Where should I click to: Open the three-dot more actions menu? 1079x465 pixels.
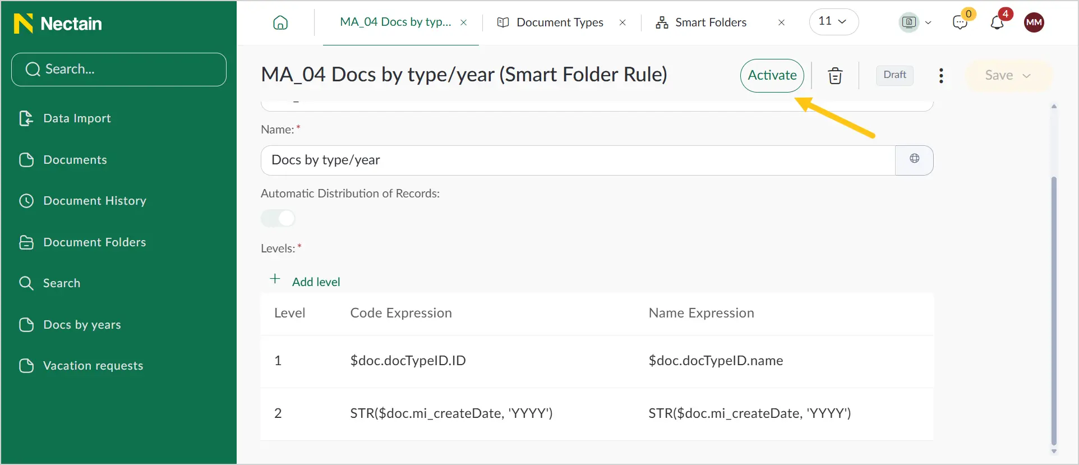click(941, 75)
